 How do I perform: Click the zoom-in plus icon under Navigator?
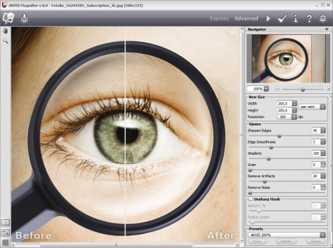[x=328, y=89]
